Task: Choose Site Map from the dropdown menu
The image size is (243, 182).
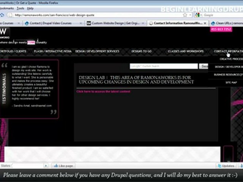Action: point(231,83)
